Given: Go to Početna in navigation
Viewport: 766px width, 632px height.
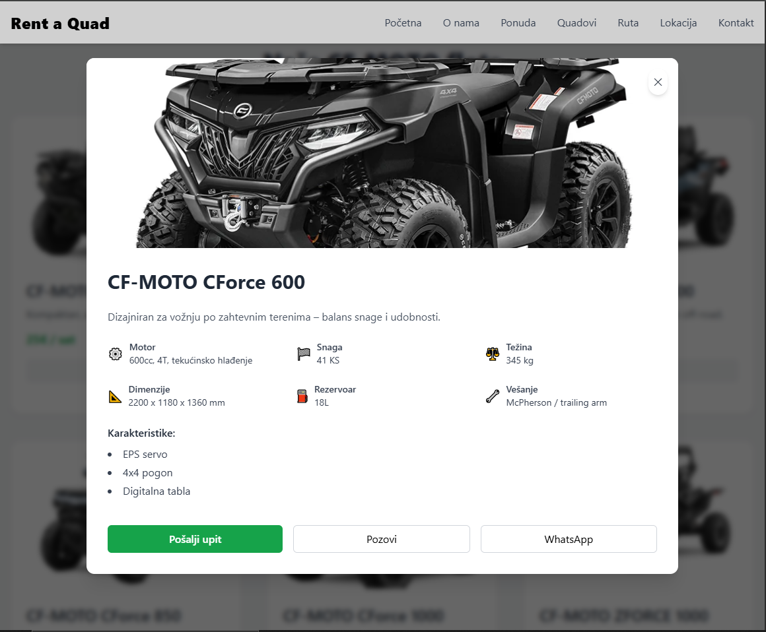Looking at the screenshot, I should coord(403,23).
